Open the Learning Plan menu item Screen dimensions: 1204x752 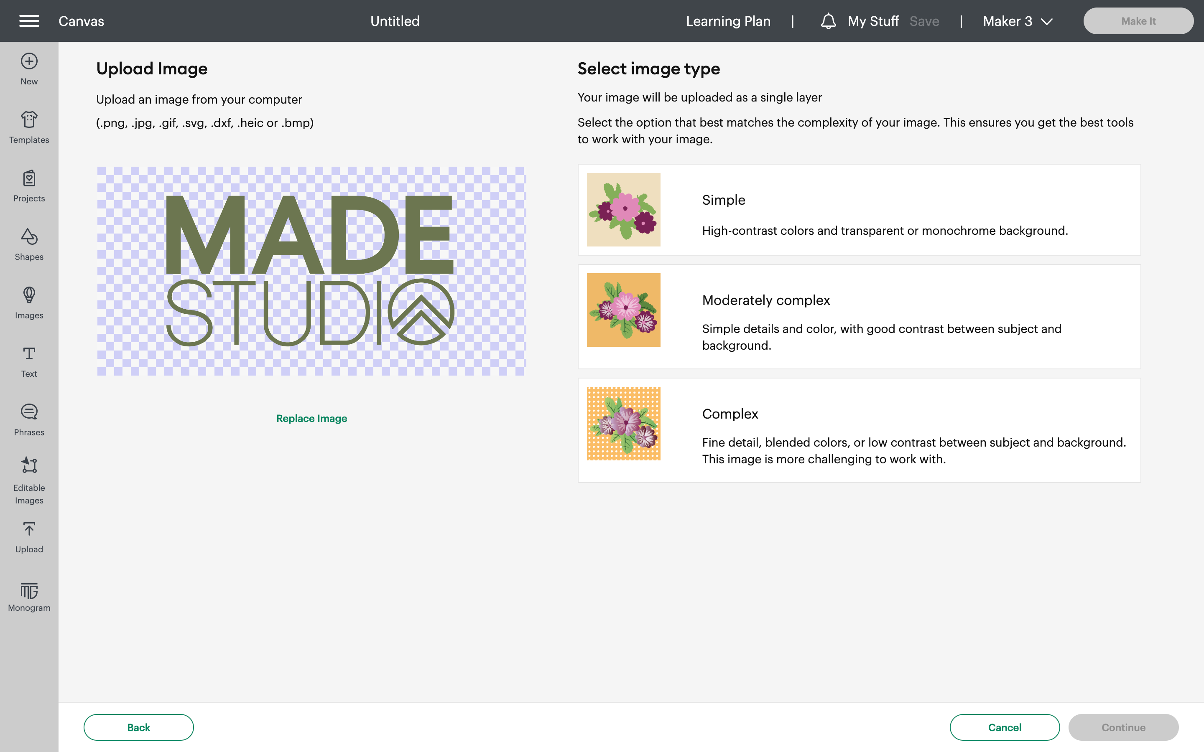(728, 21)
